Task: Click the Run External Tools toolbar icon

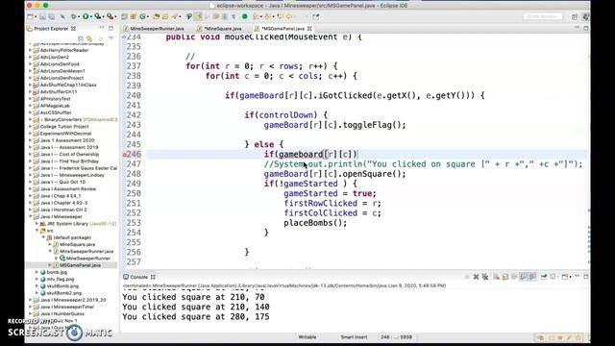Action: [110, 16]
